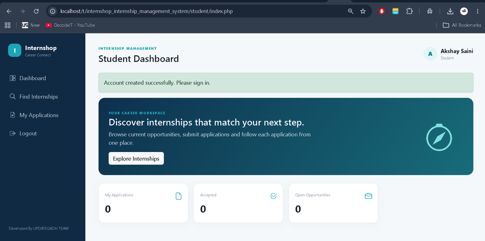Click the site information icon in address bar
This screenshot has width=485, height=241.
(53, 11)
